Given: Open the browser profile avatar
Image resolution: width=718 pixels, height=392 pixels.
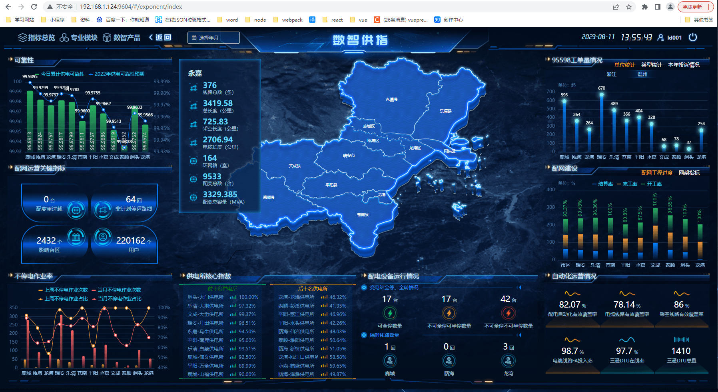Looking at the screenshot, I should pyautogui.click(x=670, y=7).
